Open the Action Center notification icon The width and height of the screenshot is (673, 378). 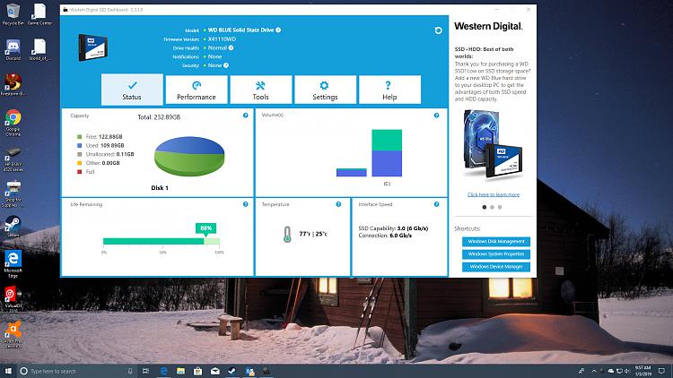pyautogui.click(x=661, y=371)
